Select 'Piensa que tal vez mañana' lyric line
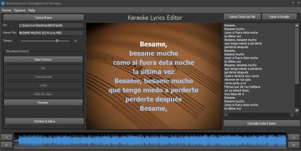 [242, 87]
